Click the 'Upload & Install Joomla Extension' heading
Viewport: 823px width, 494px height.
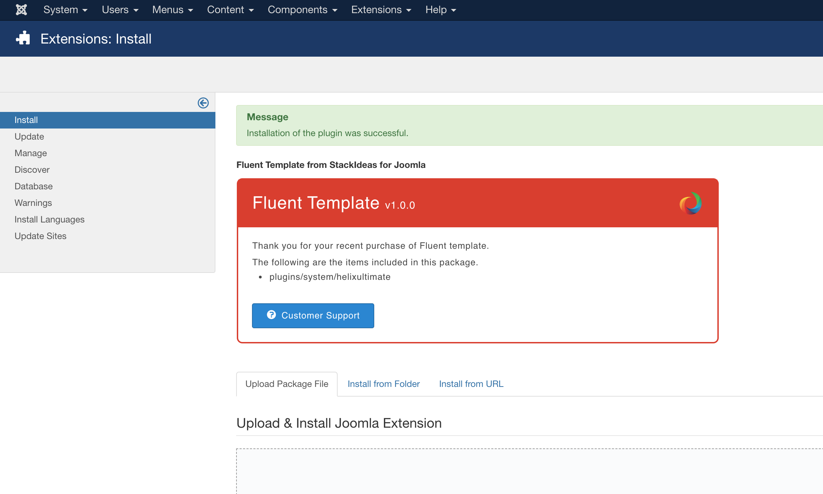coord(339,423)
